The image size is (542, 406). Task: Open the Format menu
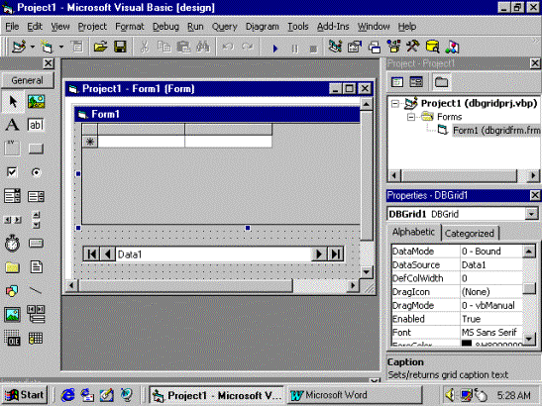(129, 27)
